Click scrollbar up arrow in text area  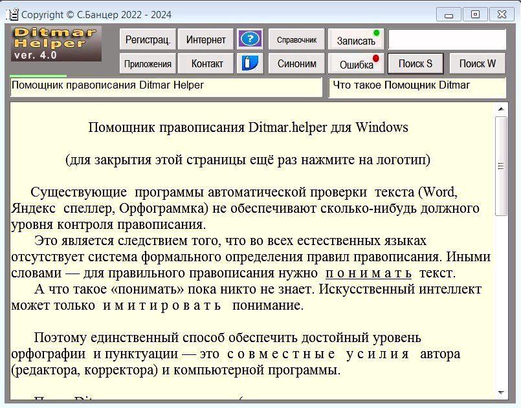500,109
